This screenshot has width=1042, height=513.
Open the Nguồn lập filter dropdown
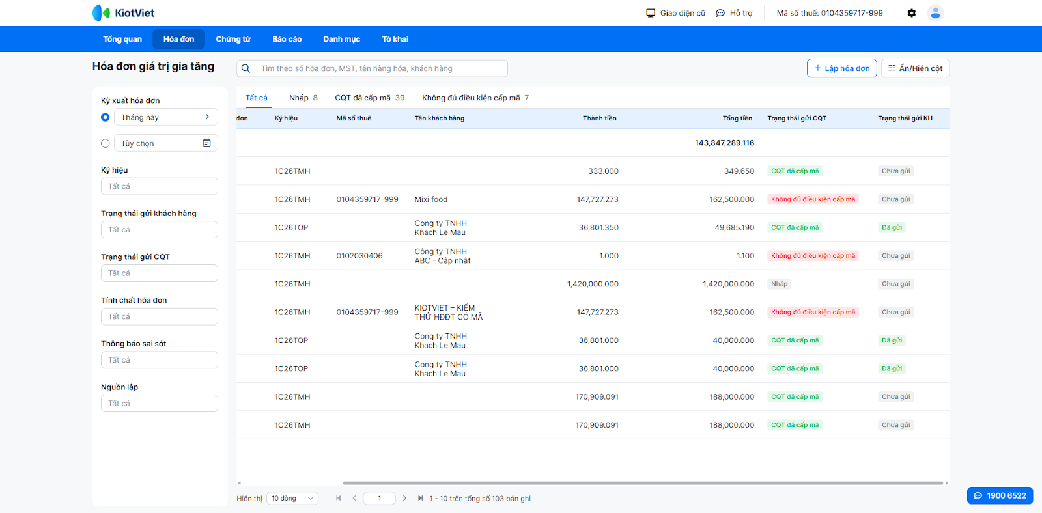pyautogui.click(x=160, y=404)
